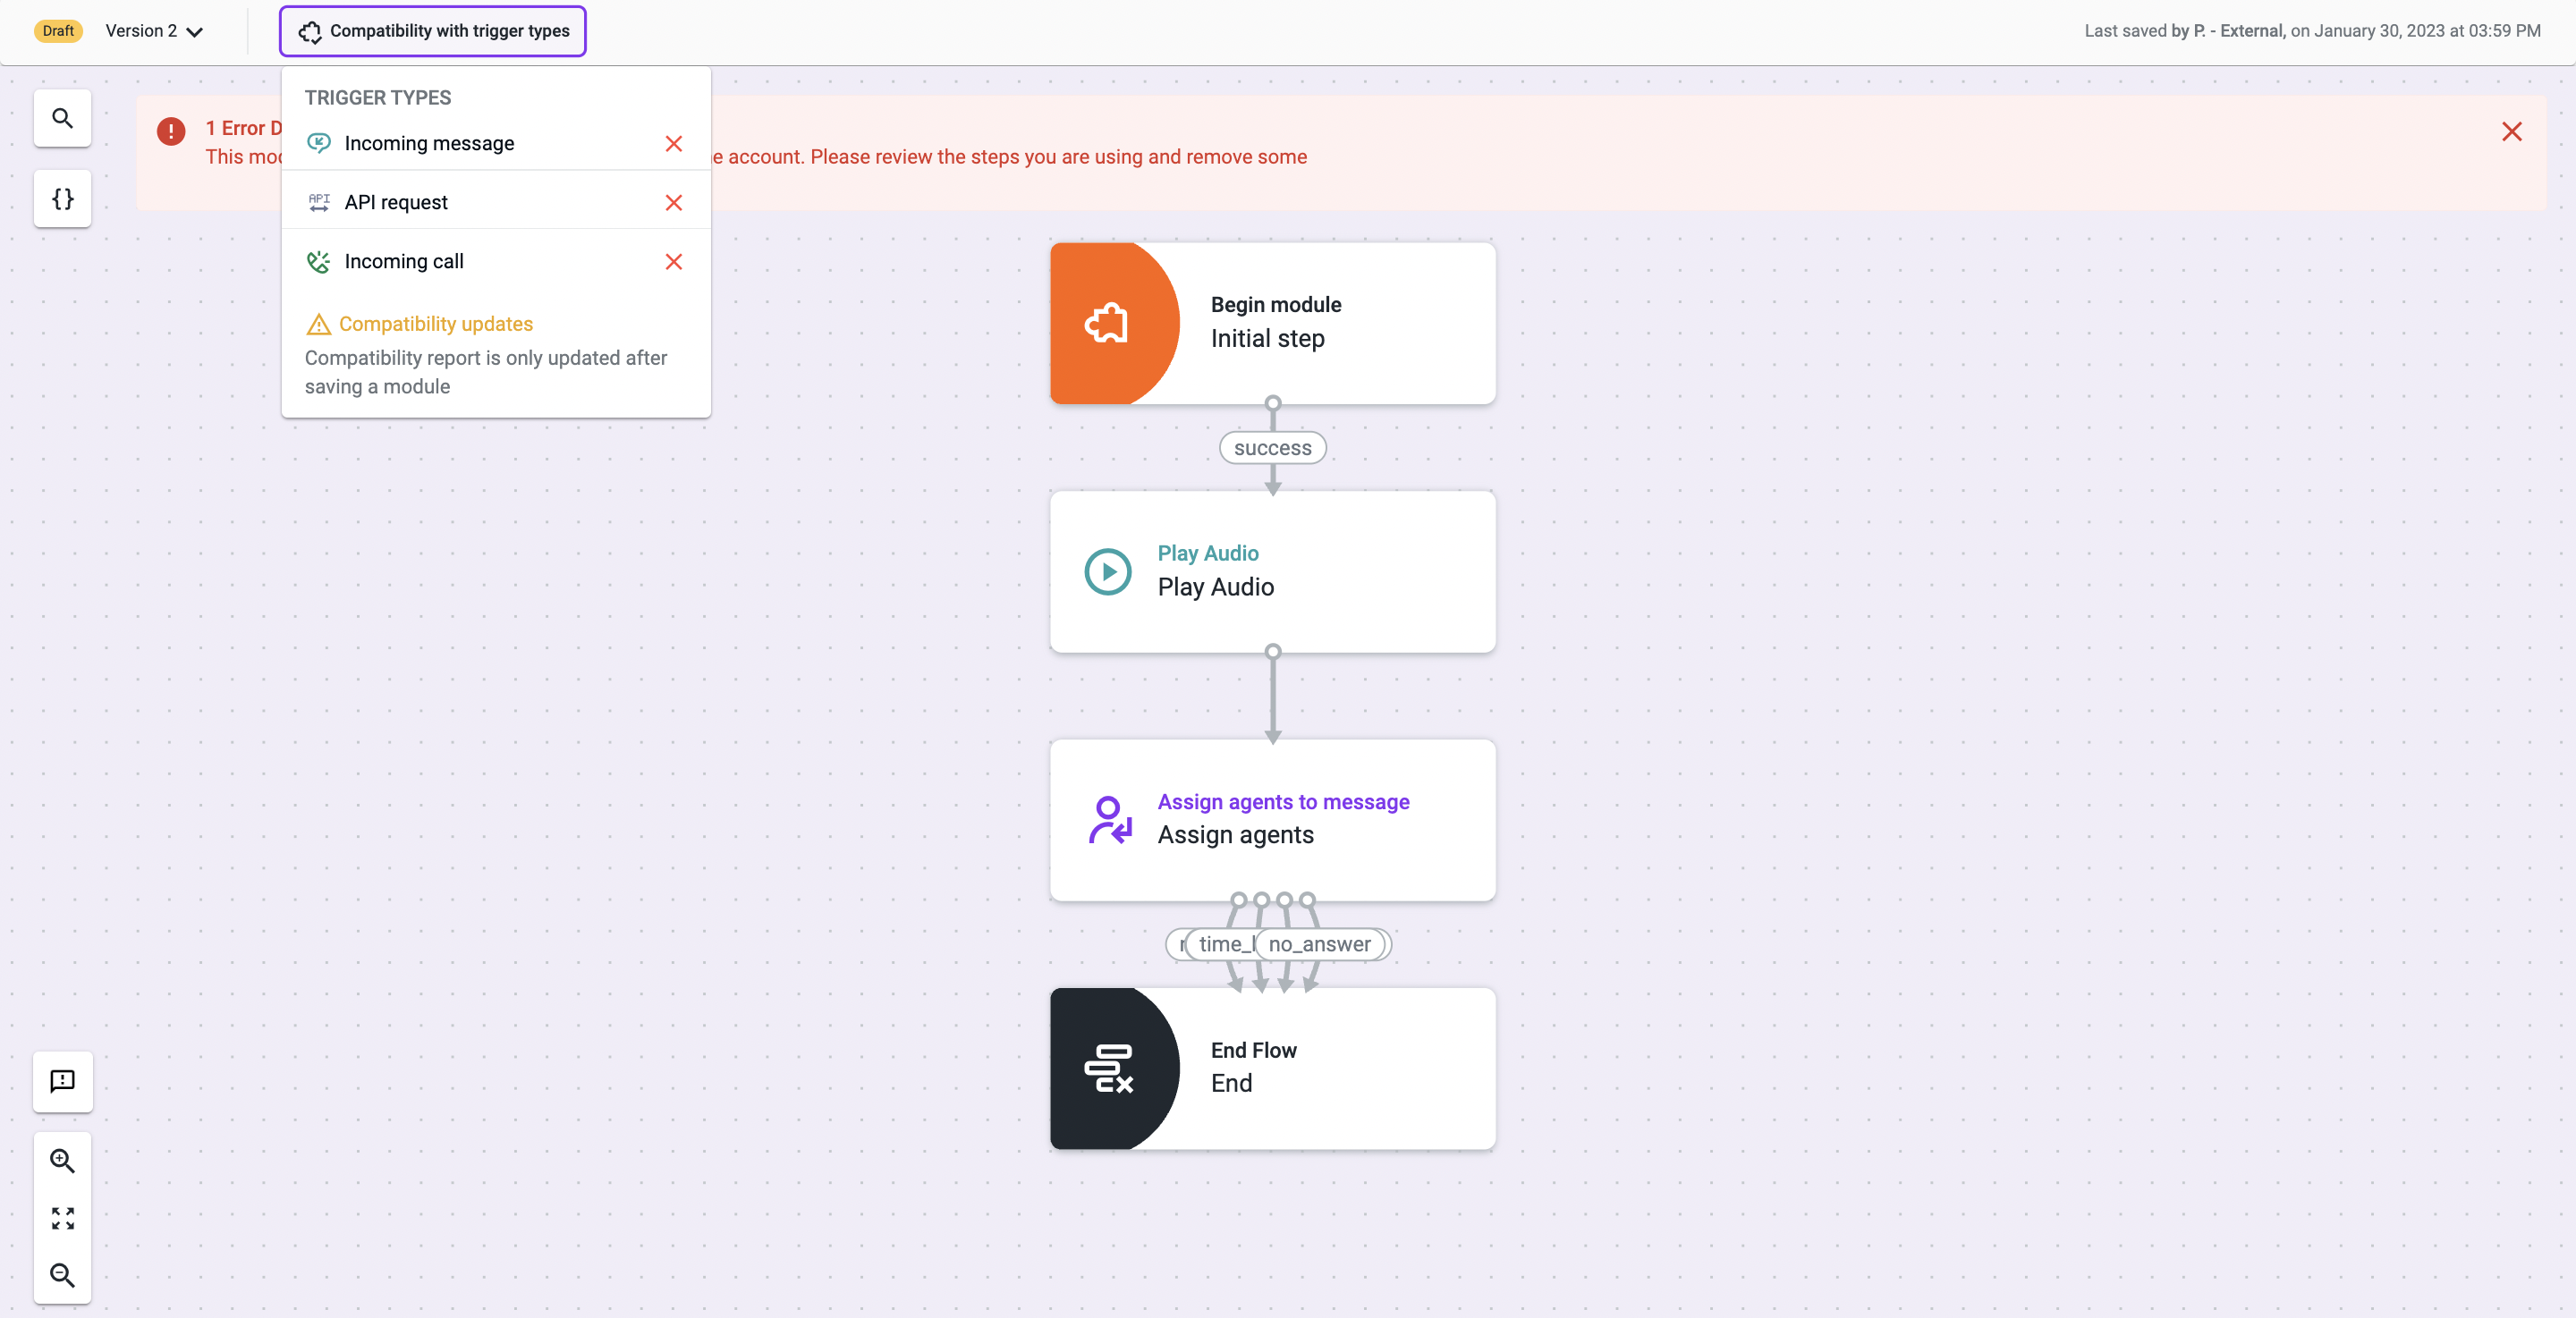Click the red error alert icon
Viewport: 2576px width, 1318px height.
pyautogui.click(x=171, y=131)
